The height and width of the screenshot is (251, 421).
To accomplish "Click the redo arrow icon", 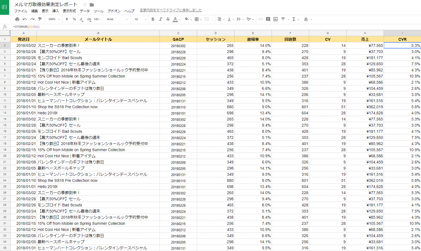I will [x=32, y=19].
